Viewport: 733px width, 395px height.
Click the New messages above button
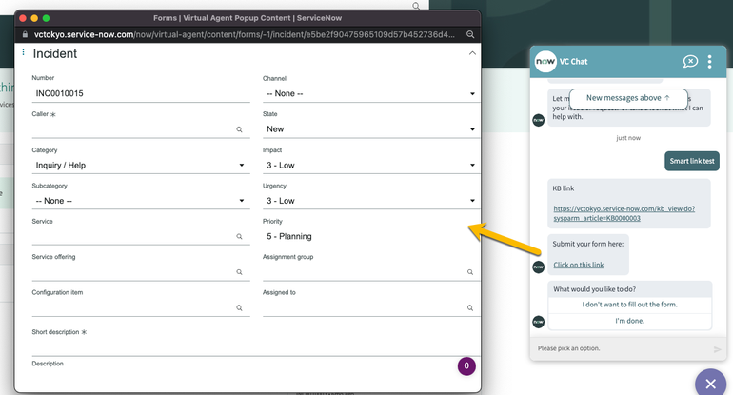[x=628, y=98]
